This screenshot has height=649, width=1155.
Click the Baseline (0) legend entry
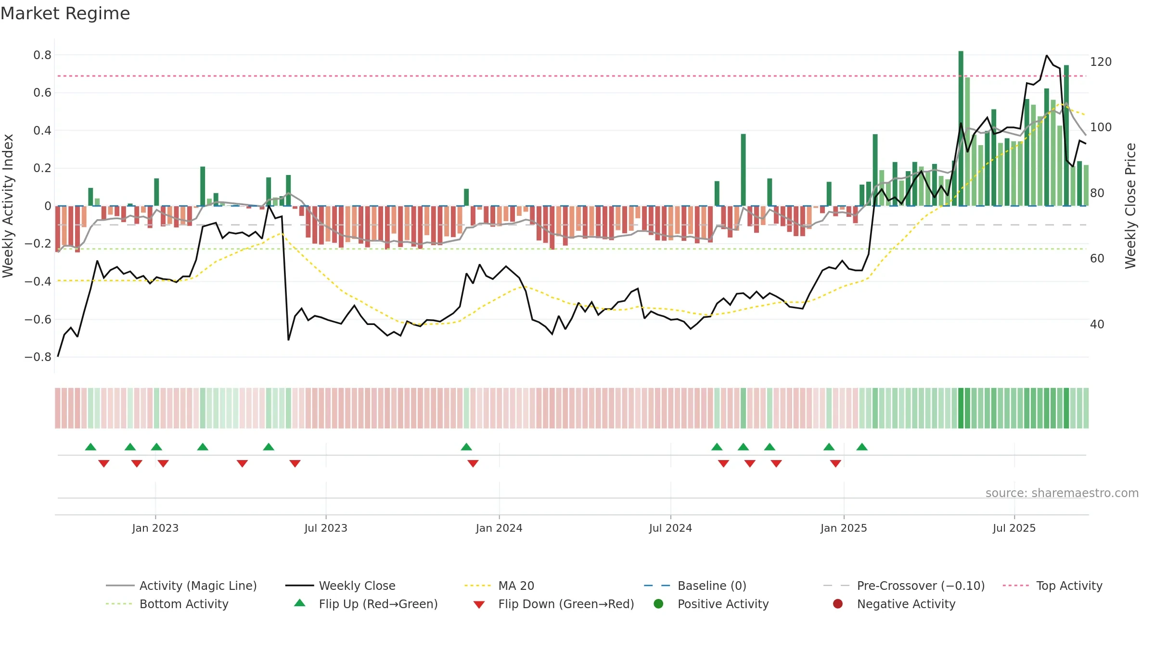coord(695,586)
